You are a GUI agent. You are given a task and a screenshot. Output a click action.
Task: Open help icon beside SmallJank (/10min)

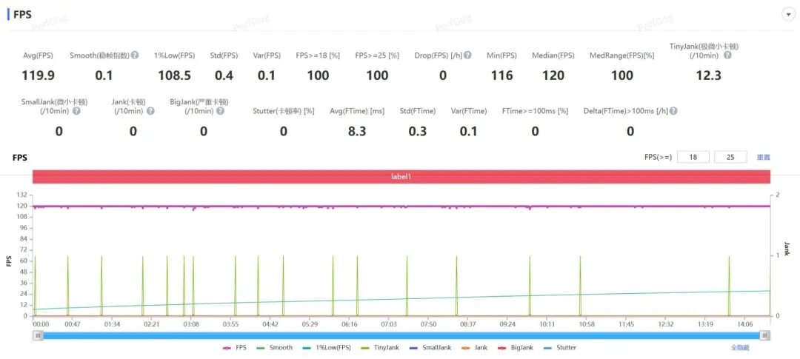pyautogui.click(x=76, y=110)
